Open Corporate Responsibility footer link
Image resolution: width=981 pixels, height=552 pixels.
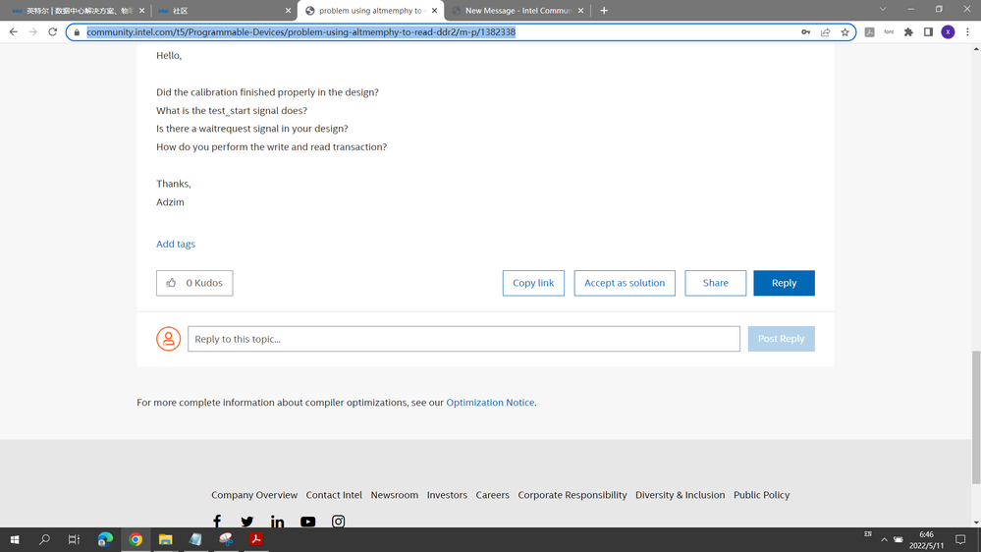pyautogui.click(x=572, y=495)
